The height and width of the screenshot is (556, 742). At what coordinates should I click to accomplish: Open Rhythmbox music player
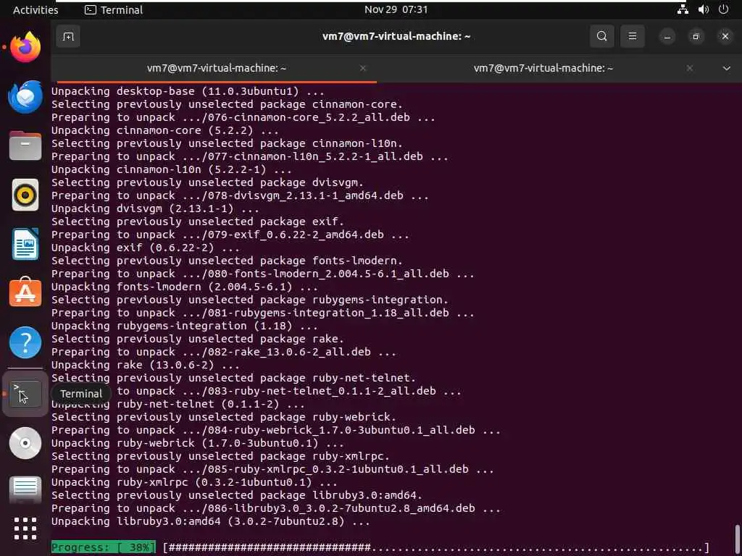[x=25, y=195]
